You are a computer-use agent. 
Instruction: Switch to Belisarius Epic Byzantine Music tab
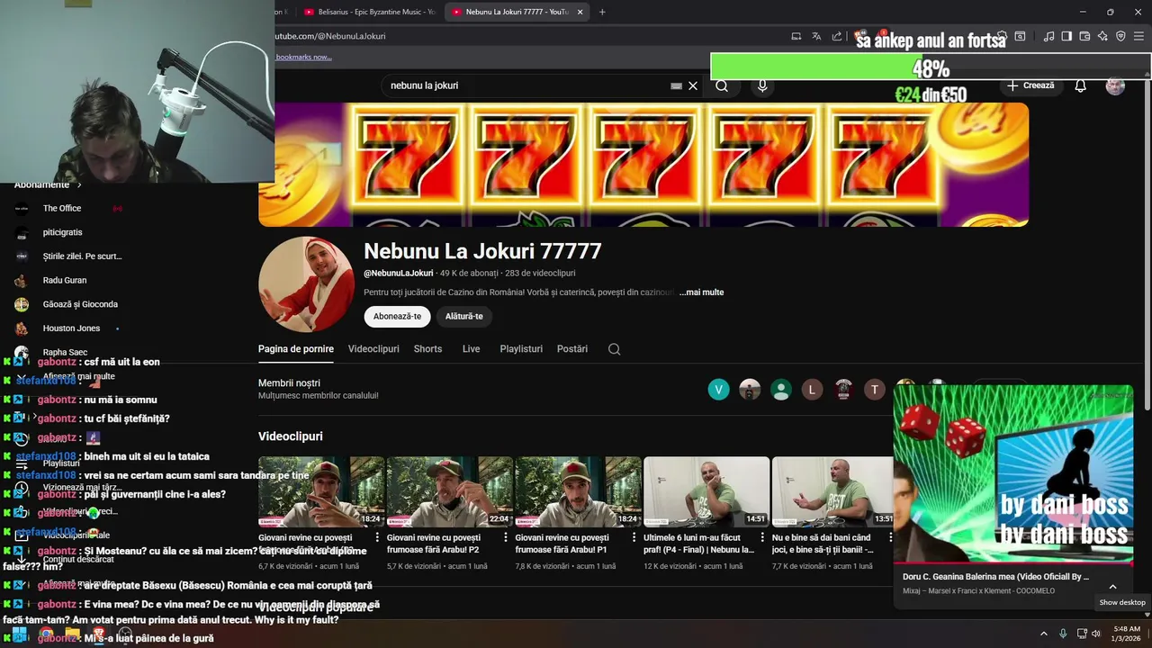point(371,12)
